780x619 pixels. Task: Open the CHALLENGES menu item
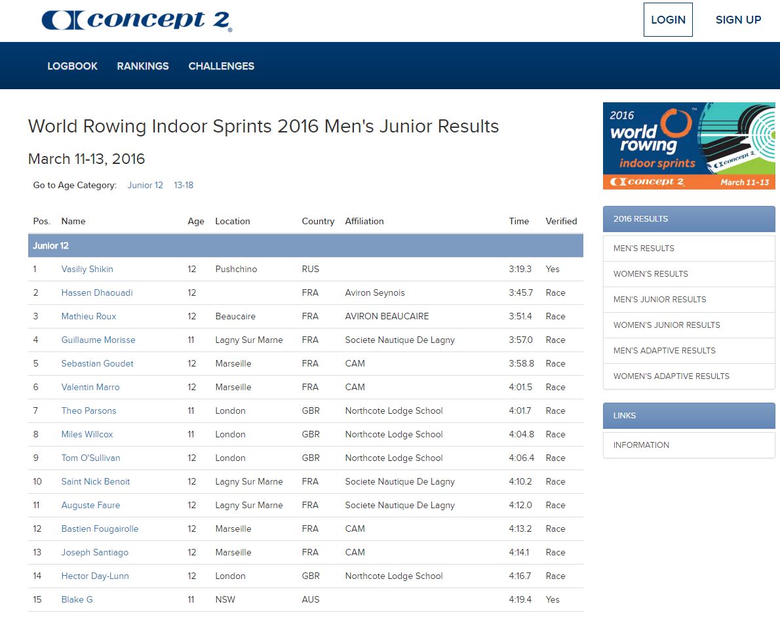(221, 66)
